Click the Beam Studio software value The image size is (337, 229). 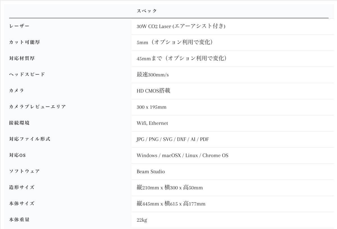pyautogui.click(x=151, y=172)
